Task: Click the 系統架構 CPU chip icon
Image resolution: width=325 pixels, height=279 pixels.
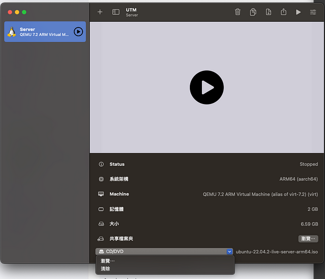Action: point(101,179)
